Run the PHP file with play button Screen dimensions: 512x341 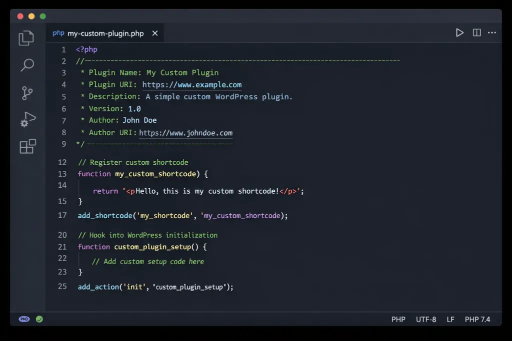point(459,32)
